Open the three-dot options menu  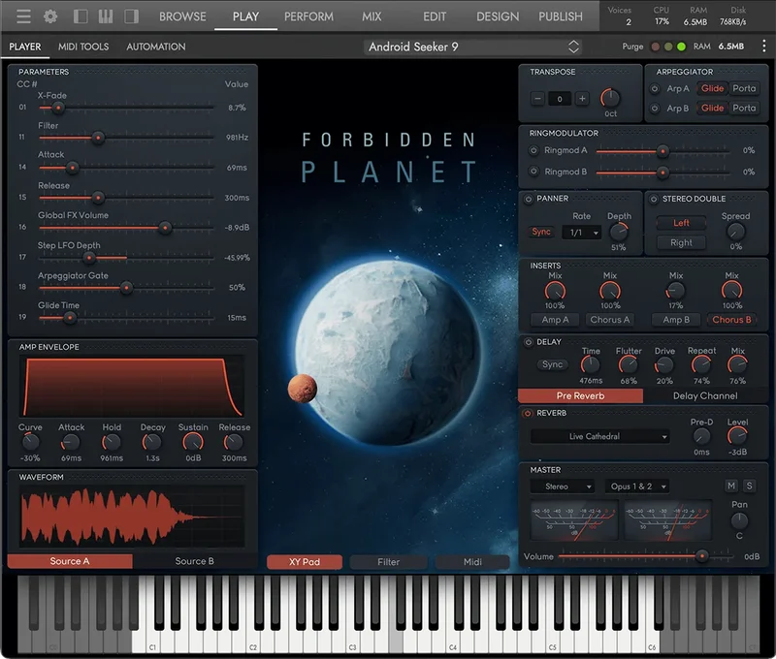(764, 46)
